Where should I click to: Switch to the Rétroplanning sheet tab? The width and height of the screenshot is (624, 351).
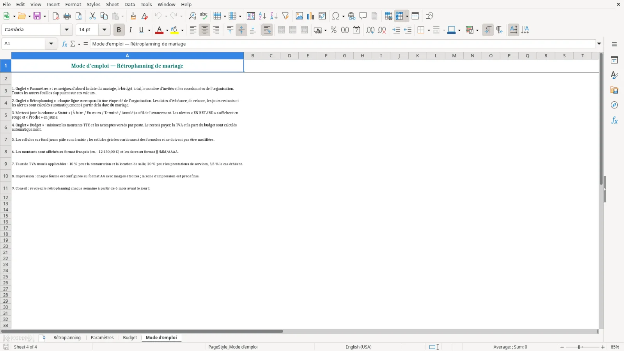click(x=67, y=338)
